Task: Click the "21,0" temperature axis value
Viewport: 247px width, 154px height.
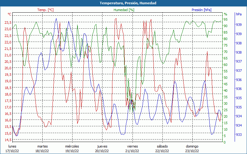Action: pos(8,55)
